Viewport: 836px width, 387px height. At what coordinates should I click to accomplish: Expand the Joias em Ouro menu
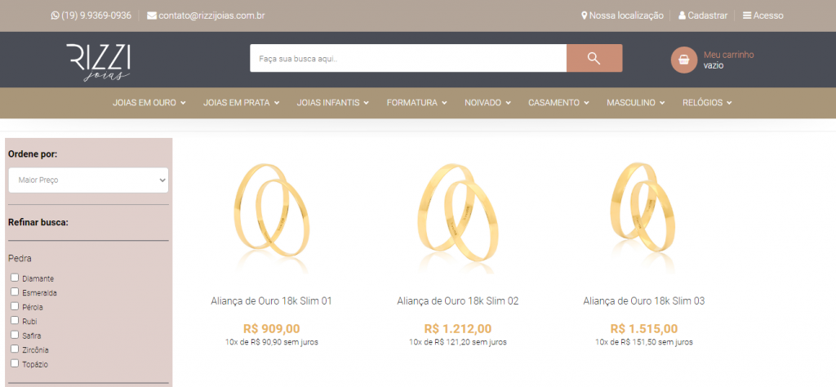(149, 103)
